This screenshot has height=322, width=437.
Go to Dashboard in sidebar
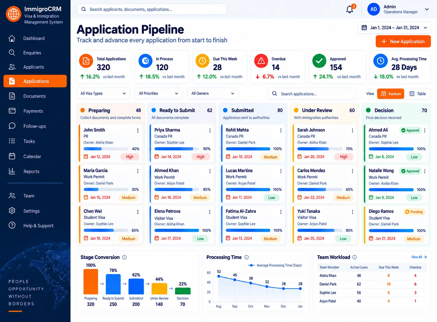pyautogui.click(x=35, y=38)
